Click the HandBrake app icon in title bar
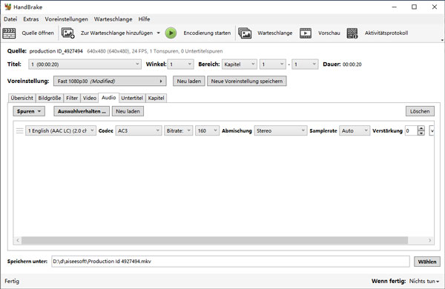Screen dimensions: 445x289 pos(7,7)
